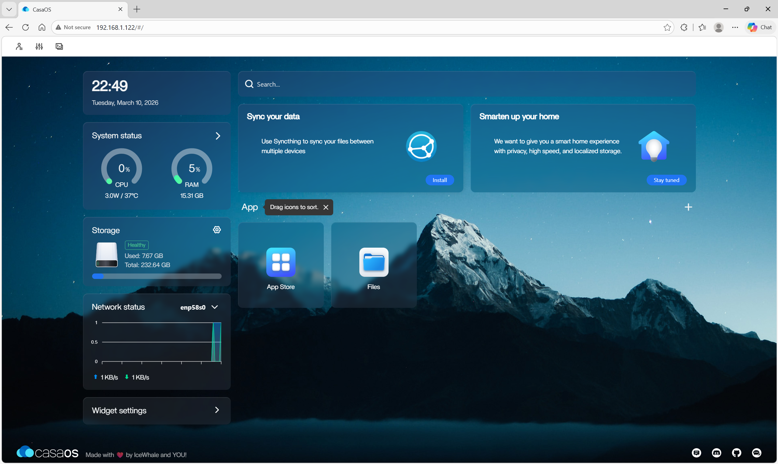The height and width of the screenshot is (464, 778).
Task: Open system settings via the sliders icon
Action: 39,46
